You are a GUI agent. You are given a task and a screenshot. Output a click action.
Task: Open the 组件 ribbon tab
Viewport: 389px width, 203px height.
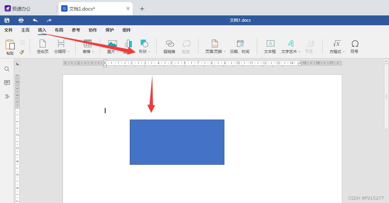(x=127, y=30)
